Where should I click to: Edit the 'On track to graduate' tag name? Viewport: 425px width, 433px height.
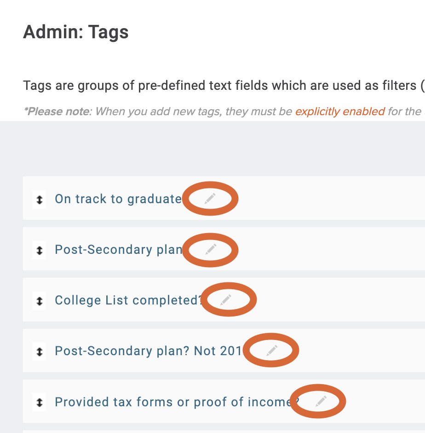pyautogui.click(x=210, y=198)
